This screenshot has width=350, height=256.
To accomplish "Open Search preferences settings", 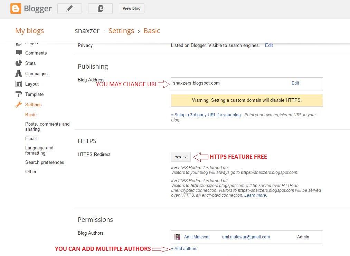I will click(45, 163).
